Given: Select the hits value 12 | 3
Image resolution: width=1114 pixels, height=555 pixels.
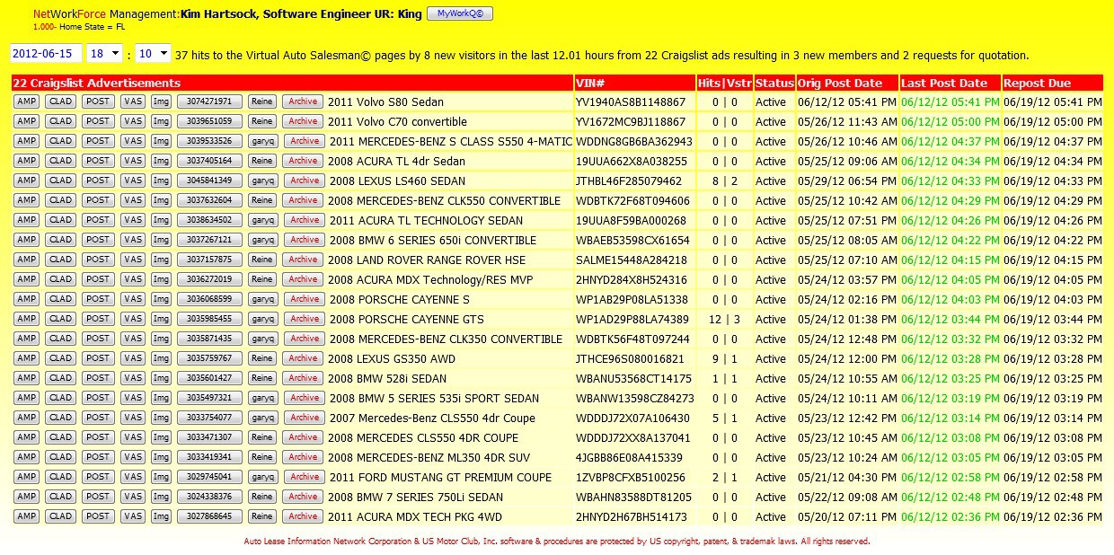Looking at the screenshot, I should tap(724, 320).
